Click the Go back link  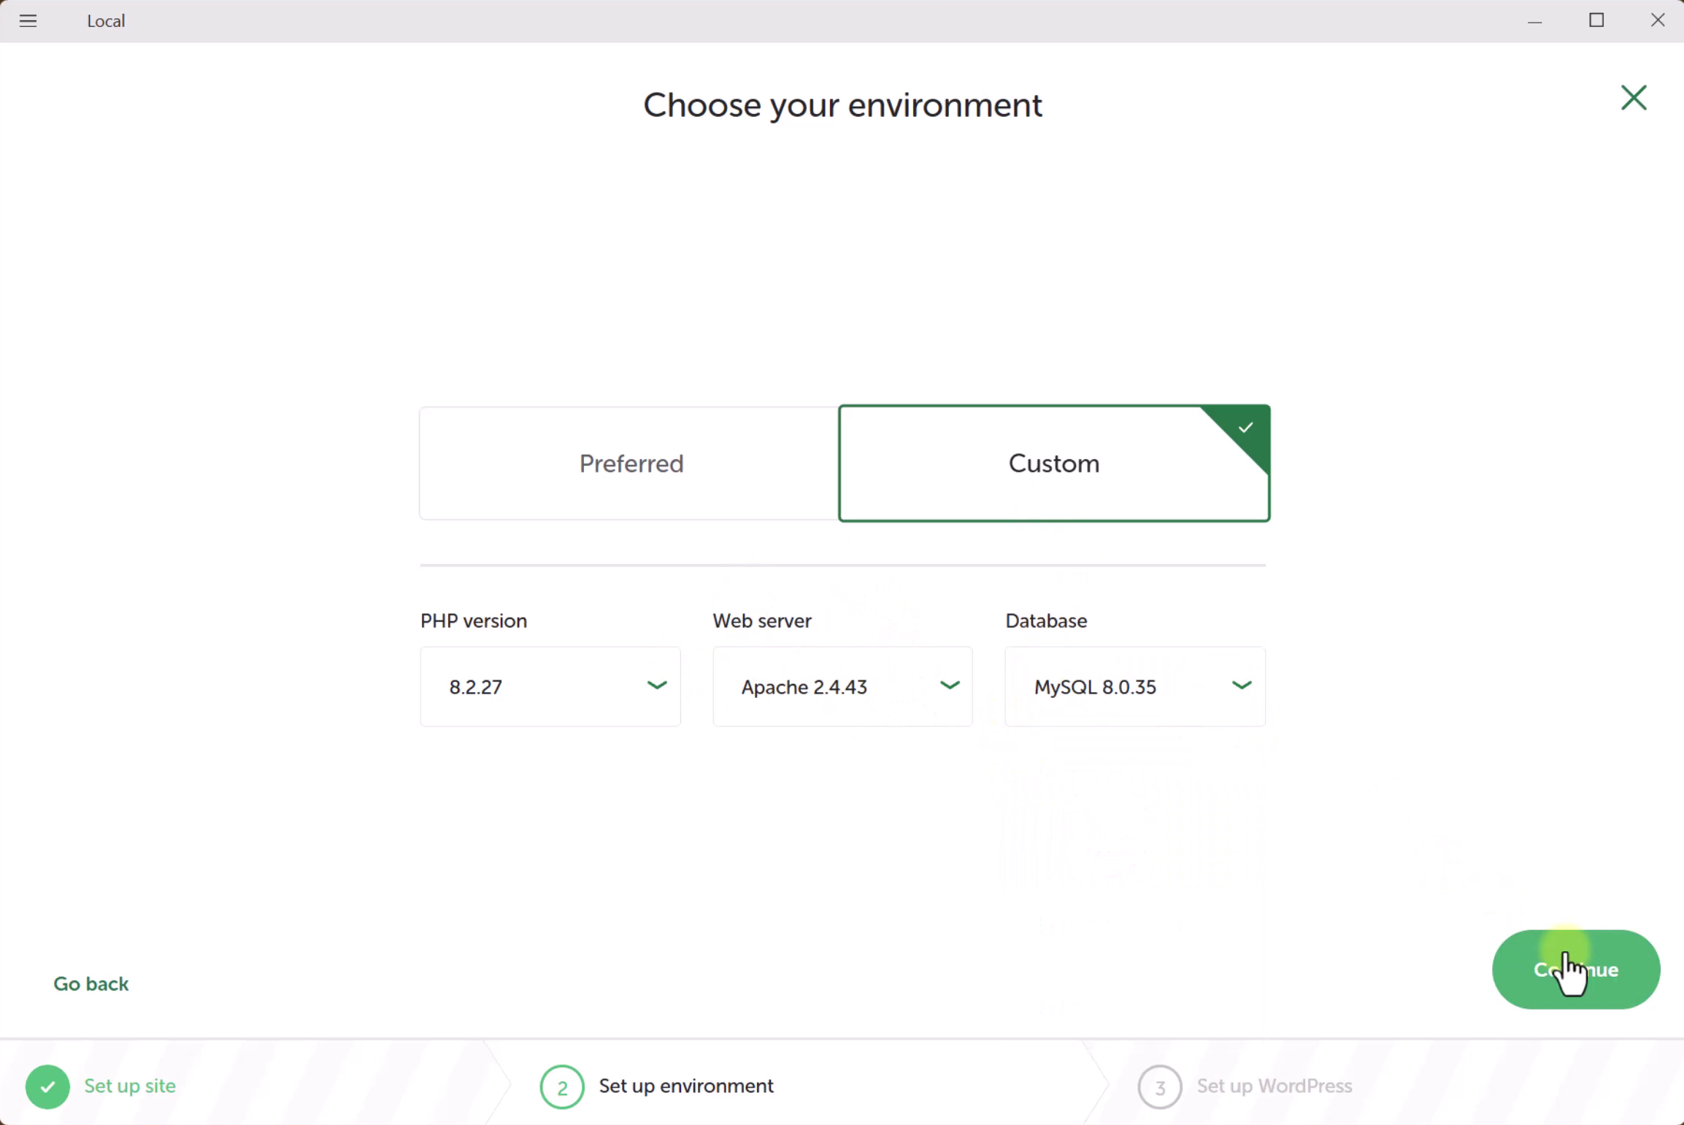pos(91,983)
